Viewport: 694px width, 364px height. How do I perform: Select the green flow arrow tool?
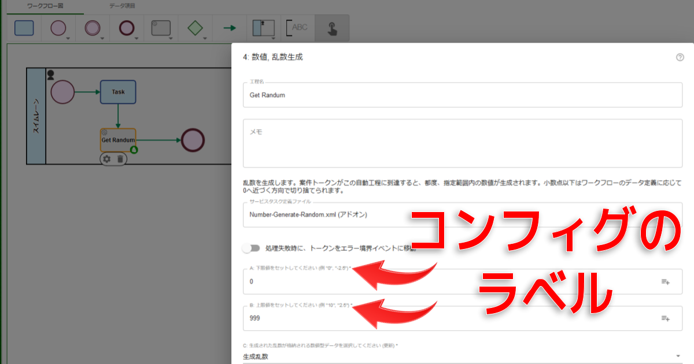coord(230,28)
